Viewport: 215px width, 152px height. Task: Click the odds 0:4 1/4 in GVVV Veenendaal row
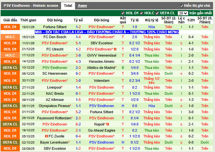[135, 55]
